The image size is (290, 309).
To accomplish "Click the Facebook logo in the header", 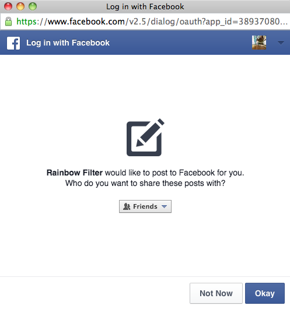I will click(x=13, y=43).
